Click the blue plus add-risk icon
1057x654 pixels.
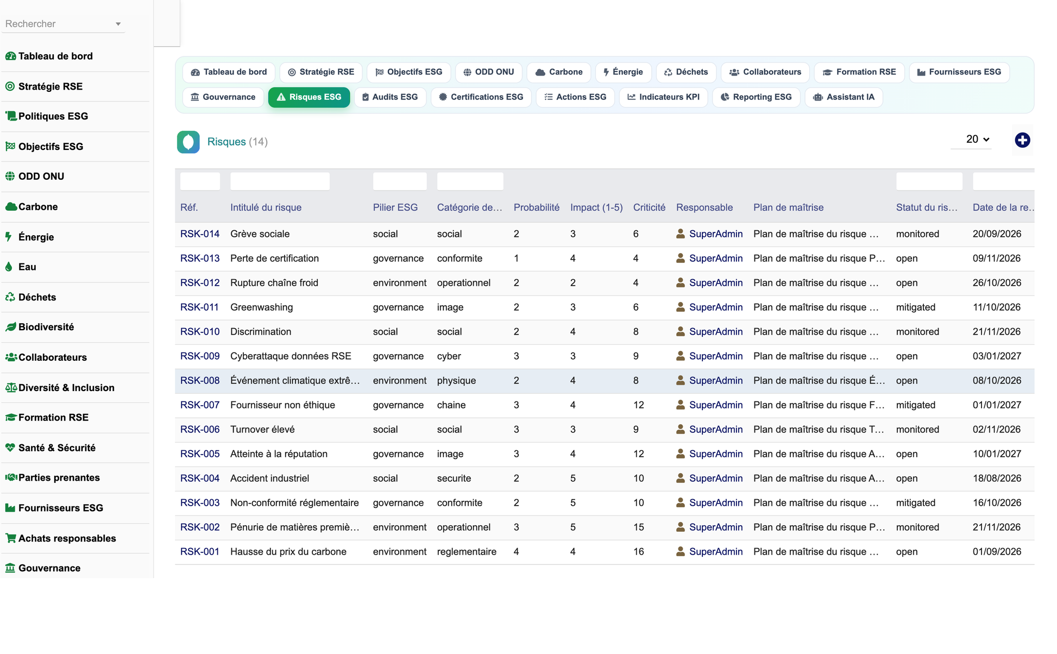coord(1022,140)
